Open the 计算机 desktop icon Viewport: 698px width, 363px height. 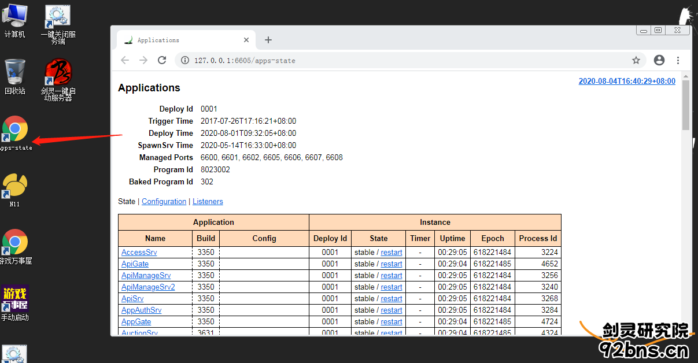tap(14, 20)
